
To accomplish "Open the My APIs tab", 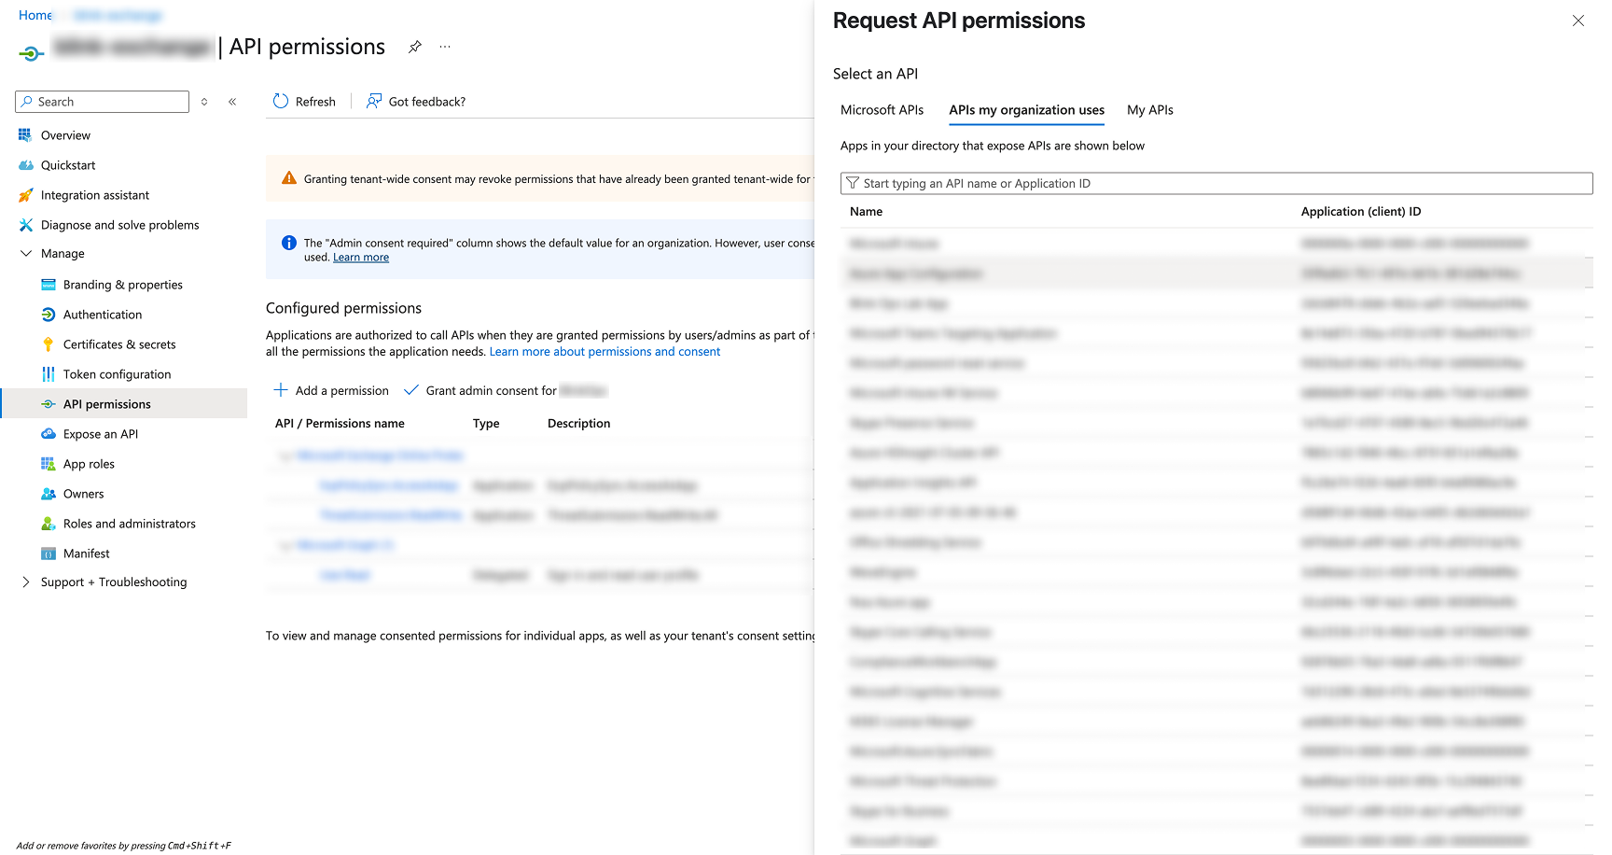I will coord(1150,110).
